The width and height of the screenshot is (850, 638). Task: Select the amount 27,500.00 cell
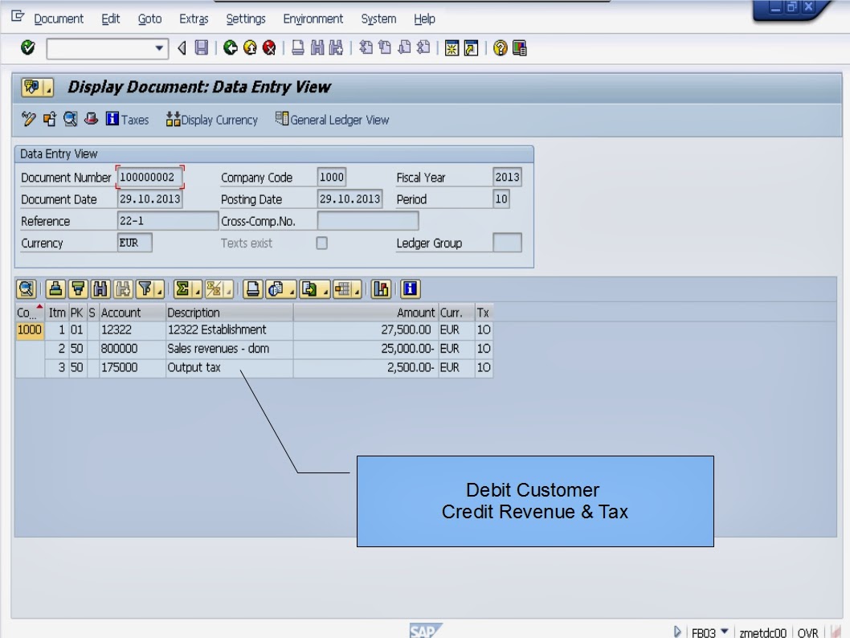pos(366,330)
